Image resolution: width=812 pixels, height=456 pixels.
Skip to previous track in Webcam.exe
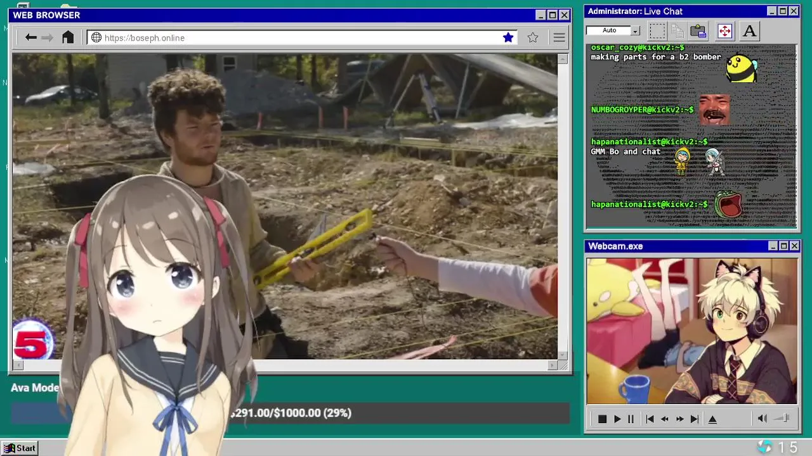pyautogui.click(x=650, y=419)
